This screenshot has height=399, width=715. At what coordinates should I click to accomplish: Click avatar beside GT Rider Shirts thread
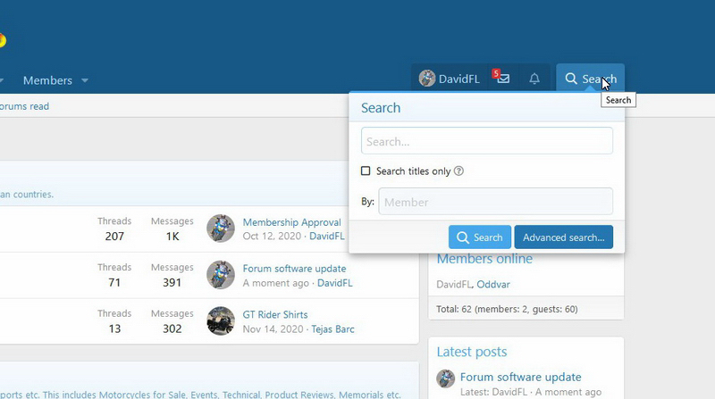[221, 321]
